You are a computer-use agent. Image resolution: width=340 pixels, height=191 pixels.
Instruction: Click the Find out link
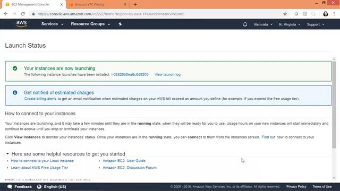[268, 137]
